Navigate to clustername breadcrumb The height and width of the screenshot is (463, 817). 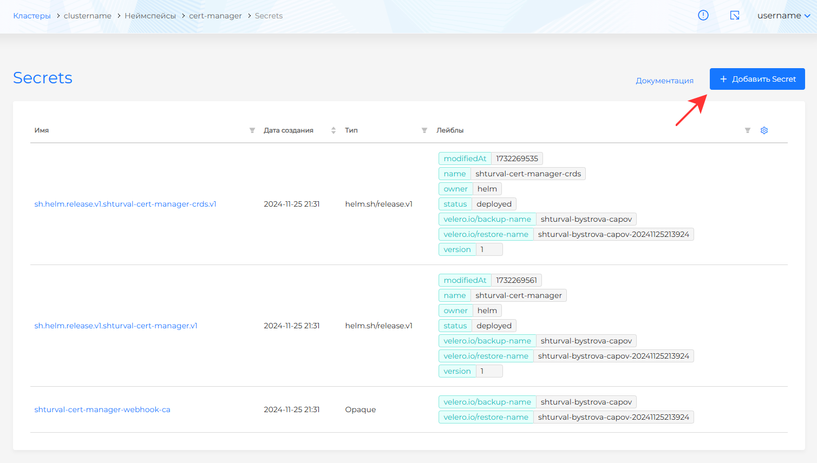[x=87, y=16]
